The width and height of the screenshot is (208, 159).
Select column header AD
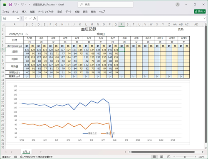196,24
